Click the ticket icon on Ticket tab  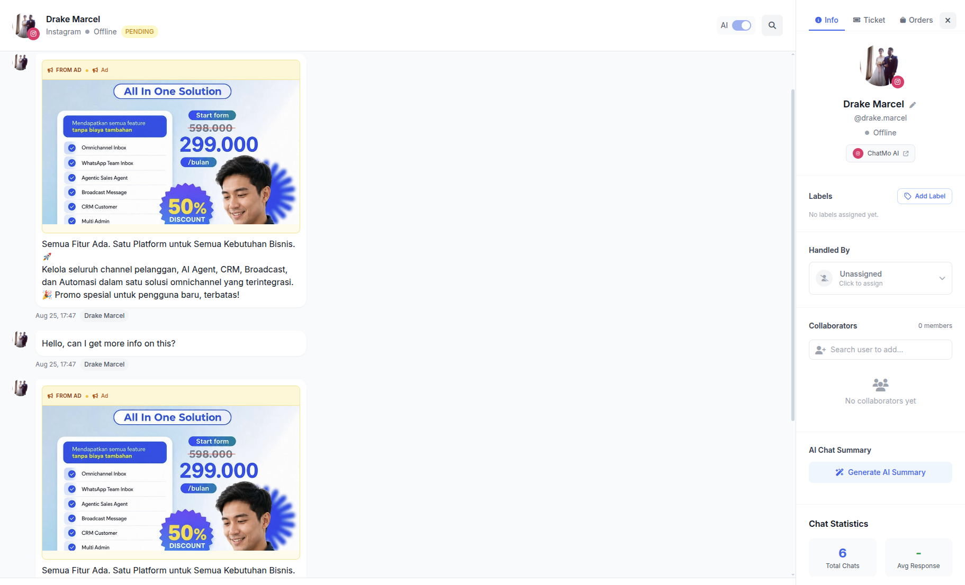click(x=856, y=20)
